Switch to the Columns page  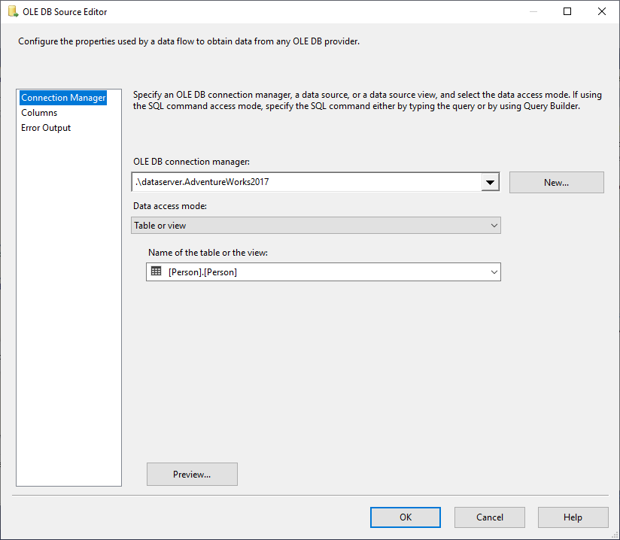coord(39,113)
